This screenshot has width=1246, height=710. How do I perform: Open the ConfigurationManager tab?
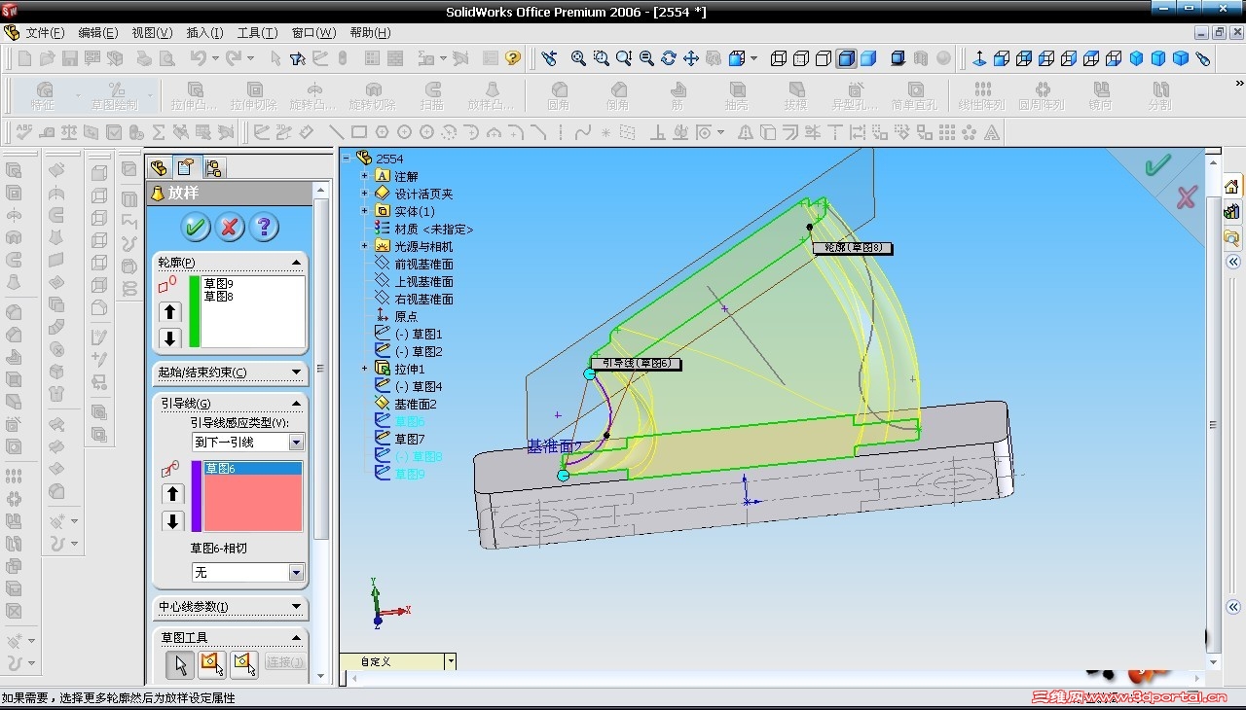pos(213,167)
